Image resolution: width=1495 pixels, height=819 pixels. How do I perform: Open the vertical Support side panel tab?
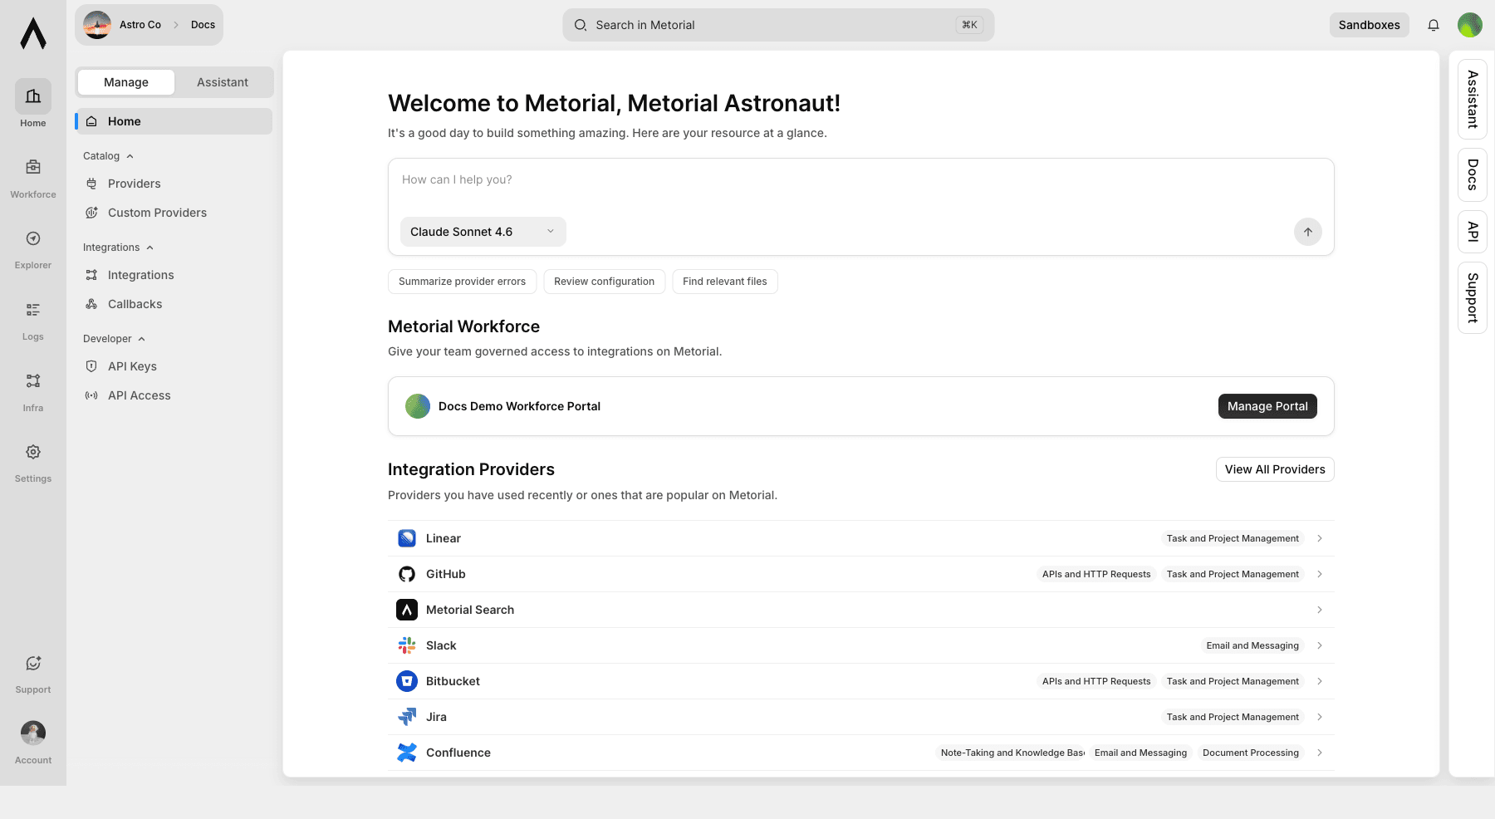coord(1473,298)
